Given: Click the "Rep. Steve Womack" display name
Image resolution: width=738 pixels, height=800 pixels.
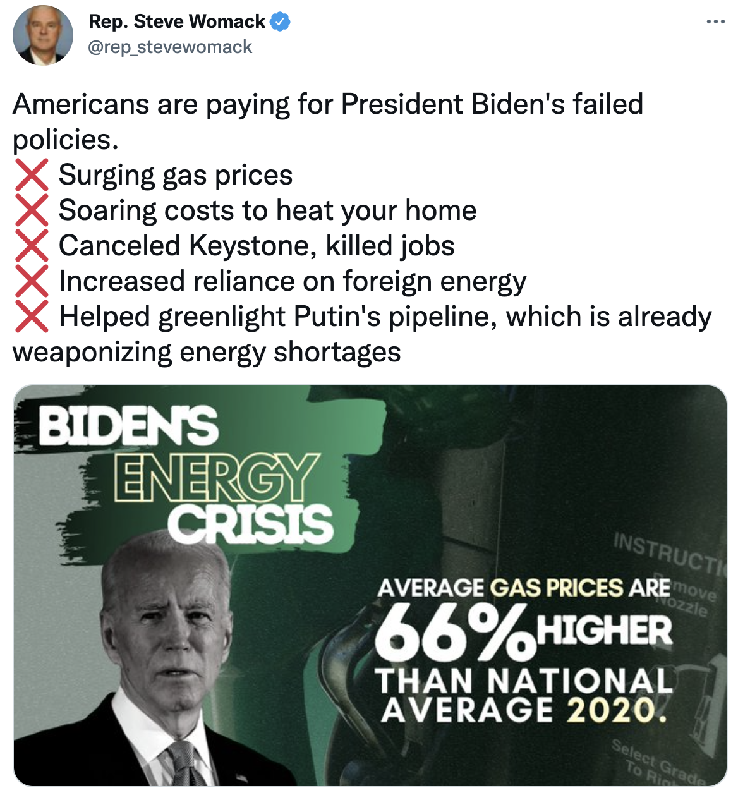Looking at the screenshot, I should point(177,22).
